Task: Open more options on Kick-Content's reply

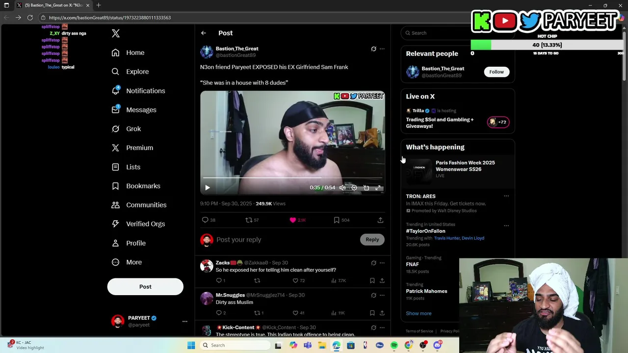Action: (x=382, y=328)
